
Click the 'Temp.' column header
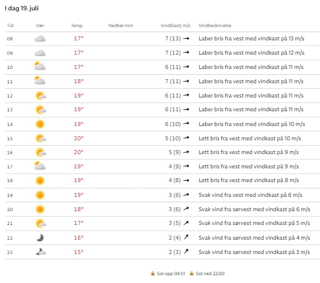(x=77, y=26)
